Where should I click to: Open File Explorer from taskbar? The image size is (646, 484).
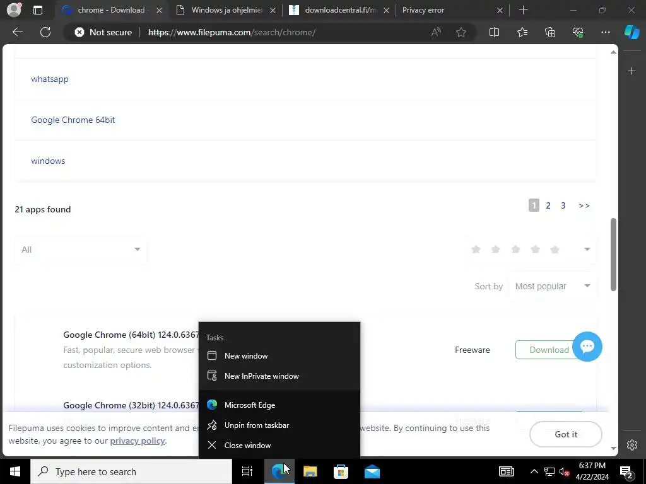310,471
